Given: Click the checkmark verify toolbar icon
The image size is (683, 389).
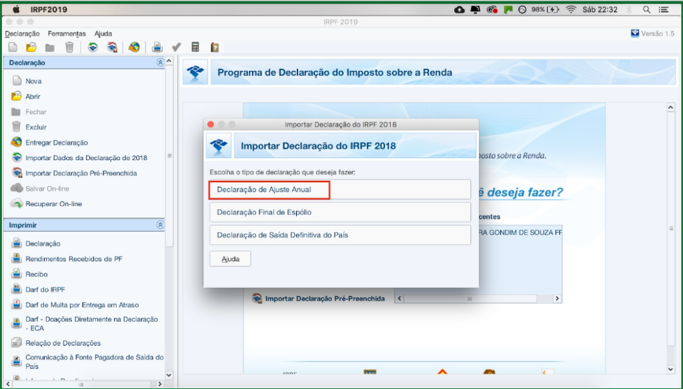Looking at the screenshot, I should 176,47.
